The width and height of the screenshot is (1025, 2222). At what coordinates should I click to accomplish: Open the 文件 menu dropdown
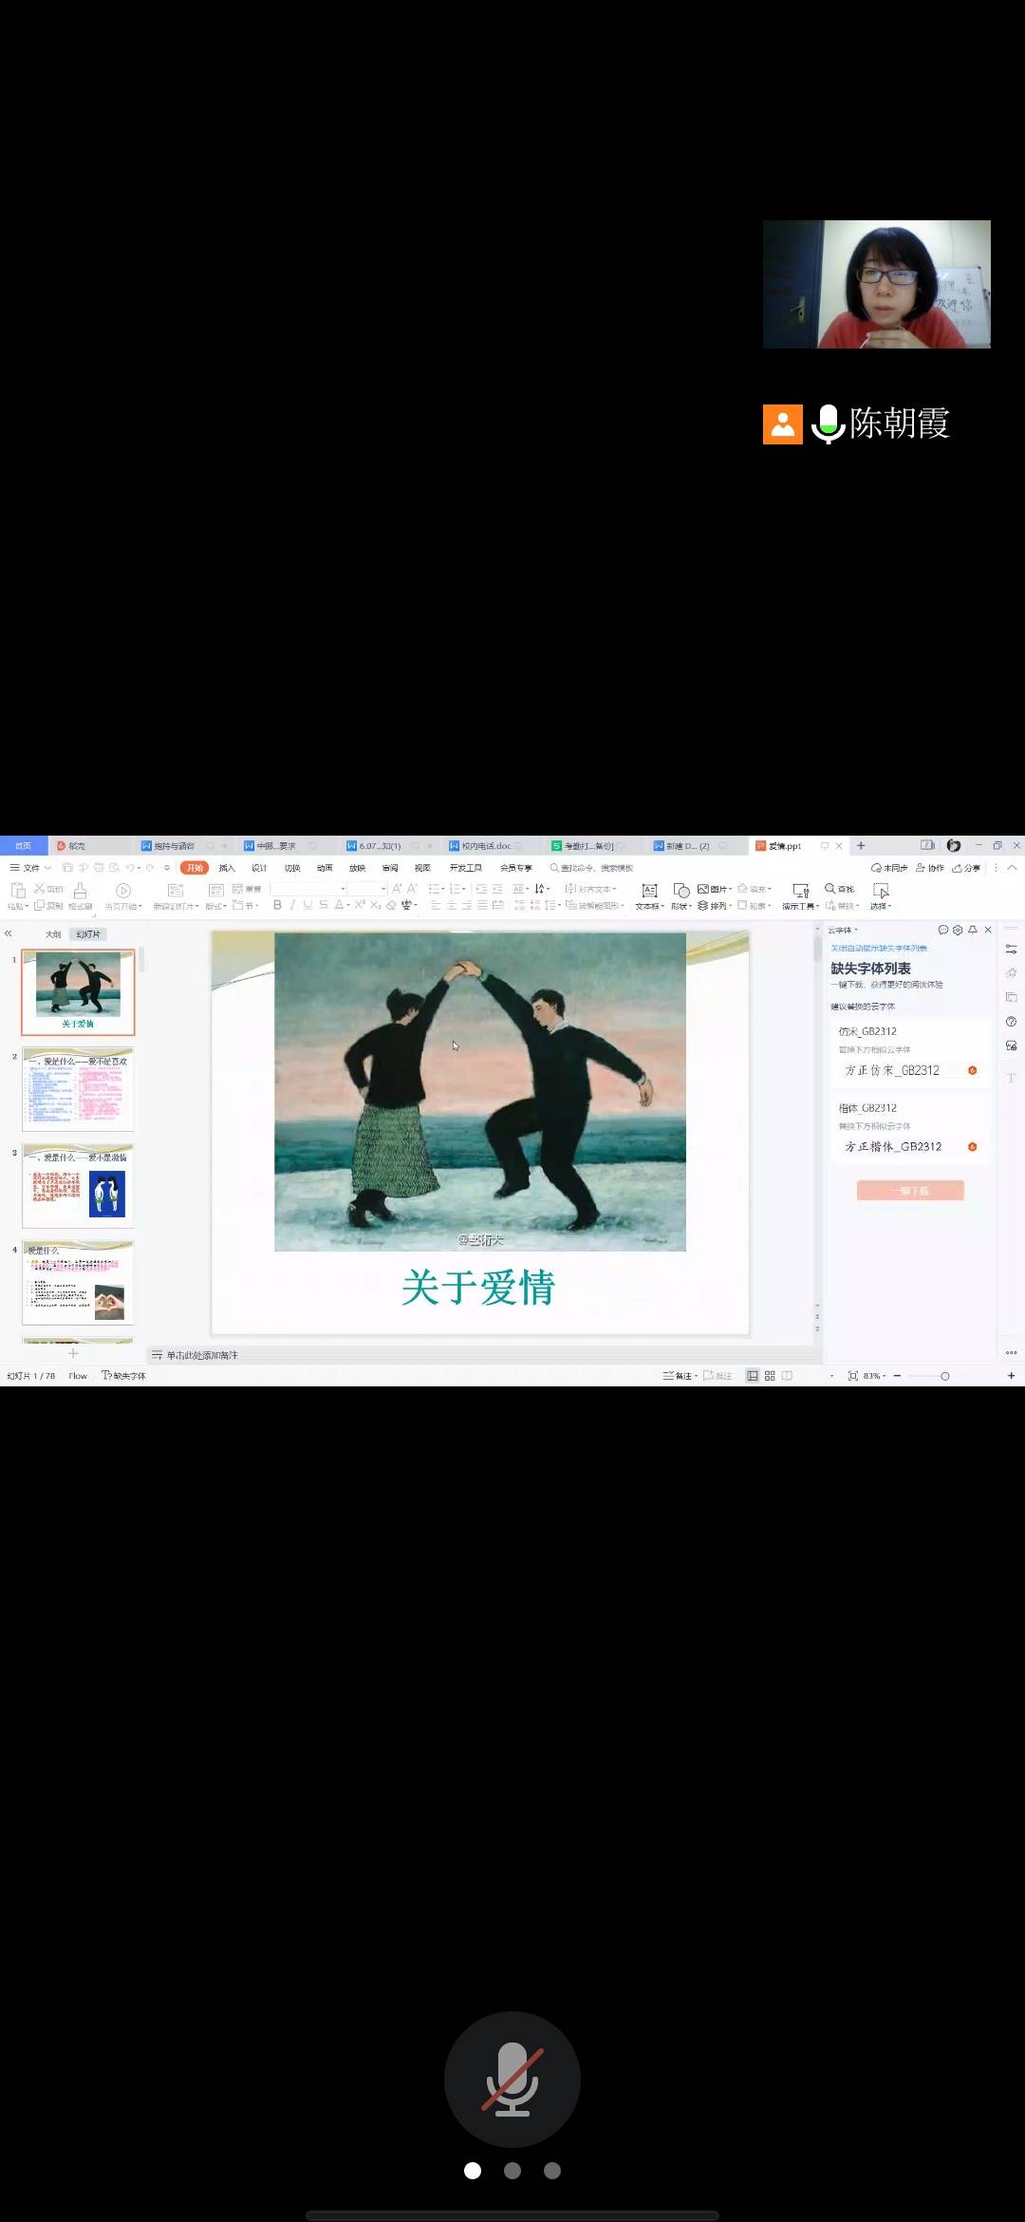pos(30,868)
